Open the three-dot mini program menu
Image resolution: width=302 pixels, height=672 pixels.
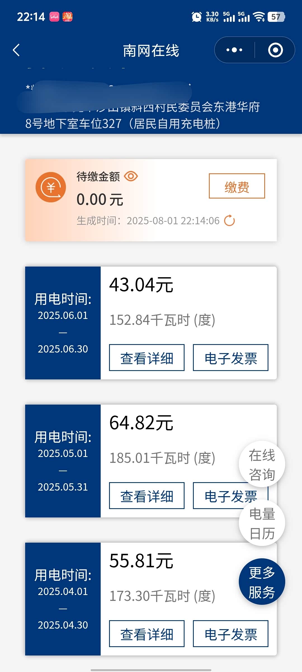234,50
